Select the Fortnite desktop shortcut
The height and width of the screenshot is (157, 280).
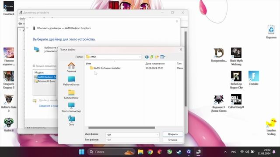(x=254, y=78)
